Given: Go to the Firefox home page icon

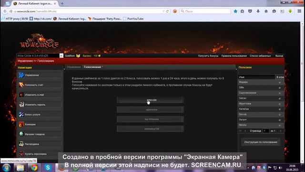Looking at the screenshot, I should pyautogui.click(x=266, y=11).
